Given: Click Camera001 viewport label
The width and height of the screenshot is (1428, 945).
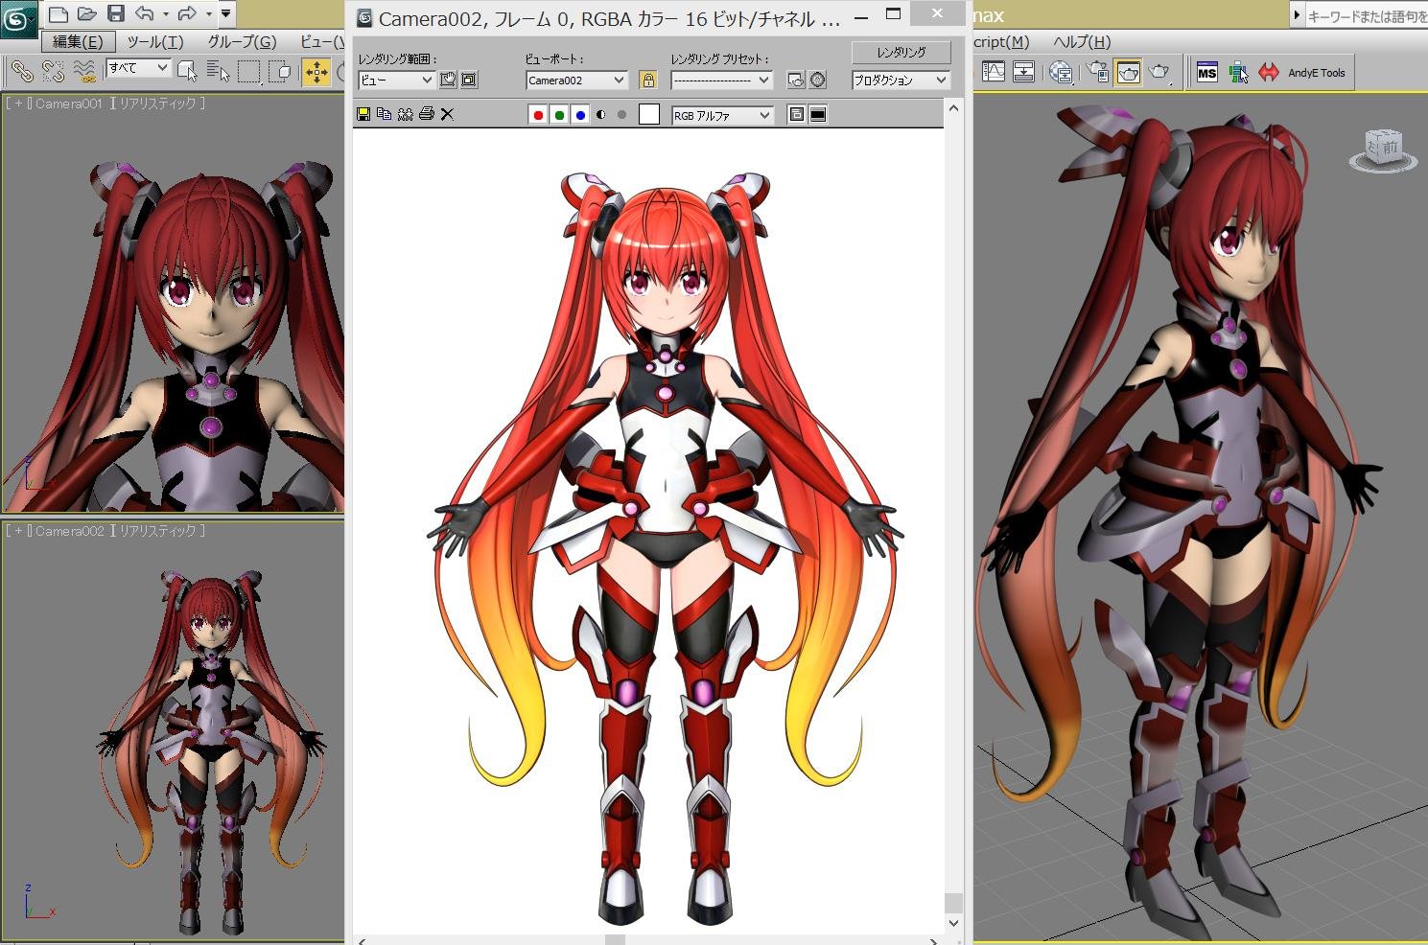Looking at the screenshot, I should 68,103.
